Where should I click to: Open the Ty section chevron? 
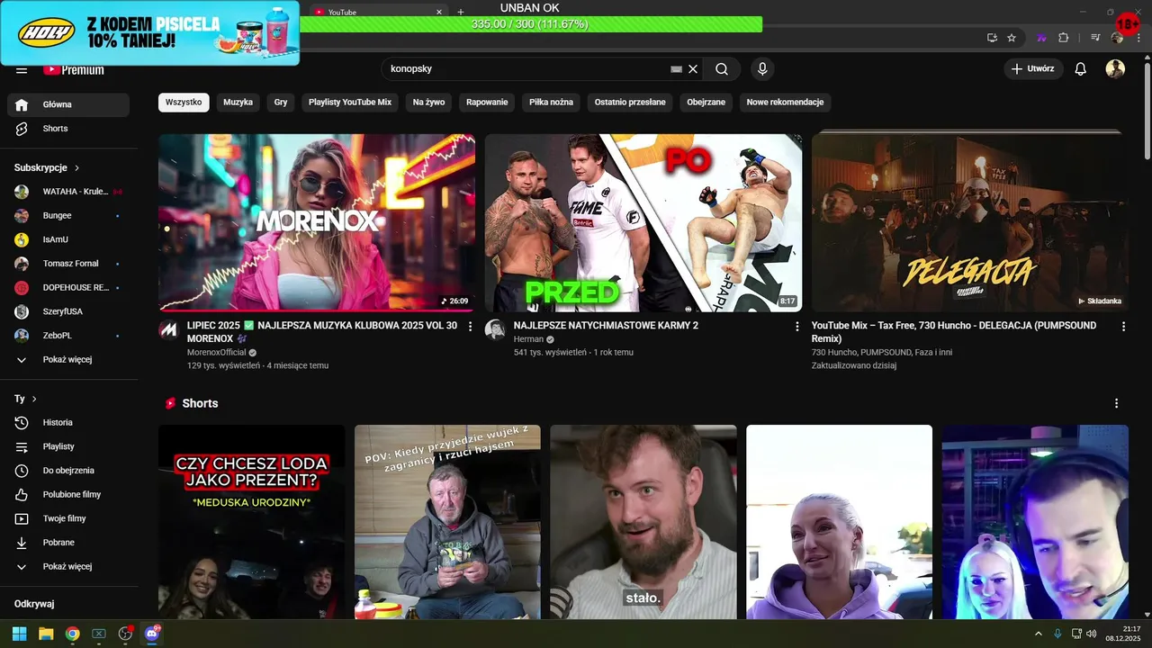tap(34, 399)
